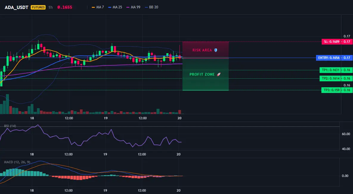Image resolution: width=353 pixels, height=194 pixels.
Task: Click the PROFIT ZONE rocket icon
Action: click(219, 74)
